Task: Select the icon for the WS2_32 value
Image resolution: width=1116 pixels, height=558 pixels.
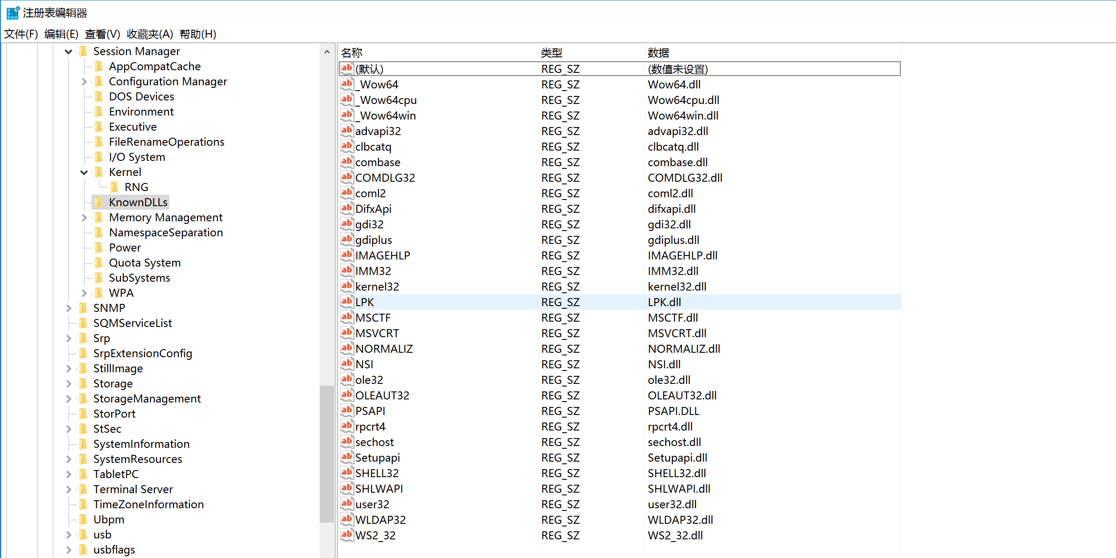Action: (347, 535)
